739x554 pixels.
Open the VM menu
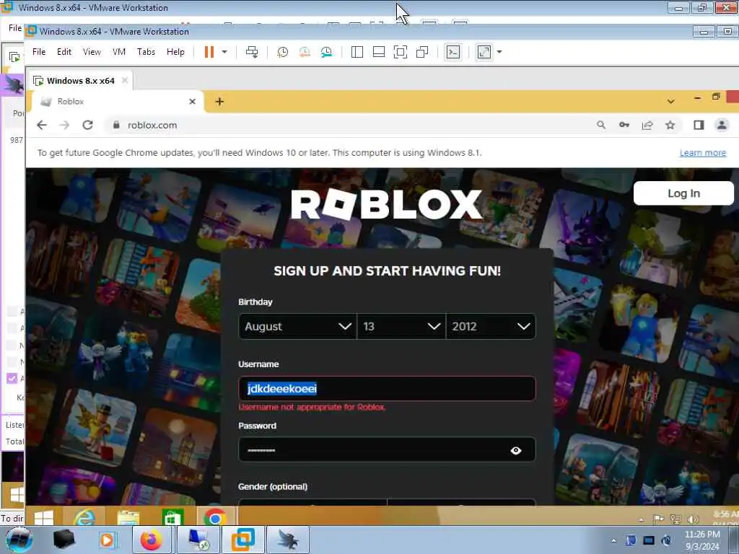(119, 52)
